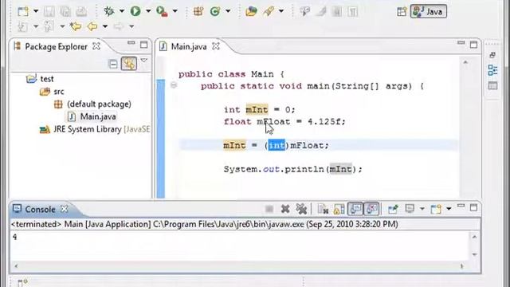Click the Outline icon on right sidebar
The image size is (510, 287).
point(492,70)
